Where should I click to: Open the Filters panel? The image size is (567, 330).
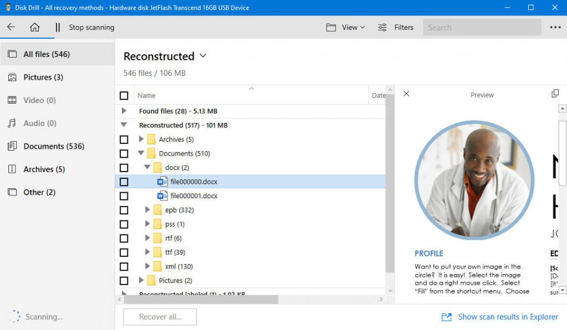[395, 27]
